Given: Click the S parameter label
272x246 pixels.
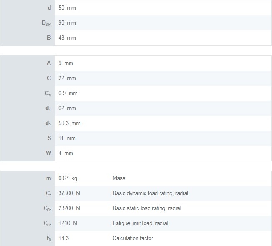Looking at the screenshot, I should (49, 138).
